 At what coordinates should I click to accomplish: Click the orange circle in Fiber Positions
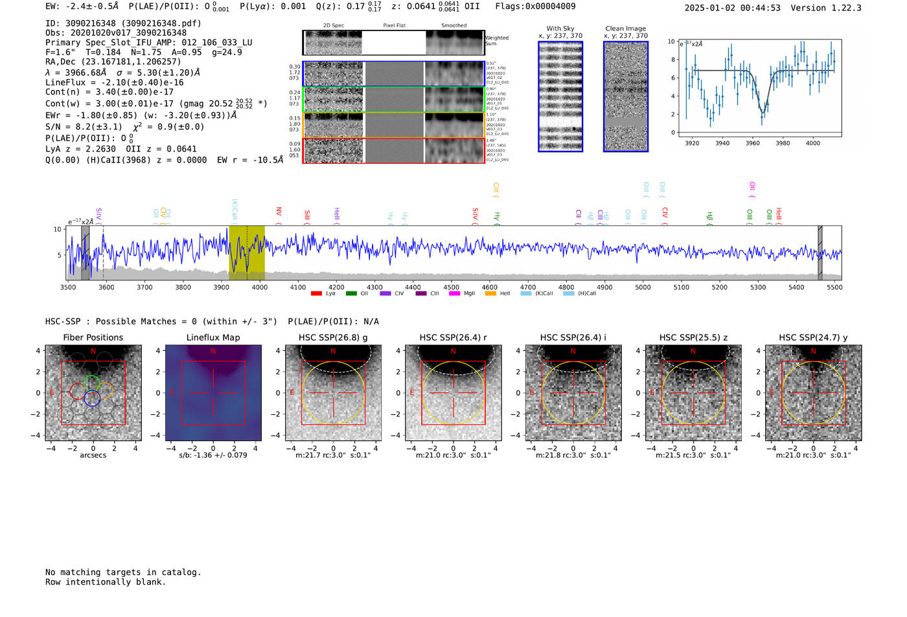point(104,390)
